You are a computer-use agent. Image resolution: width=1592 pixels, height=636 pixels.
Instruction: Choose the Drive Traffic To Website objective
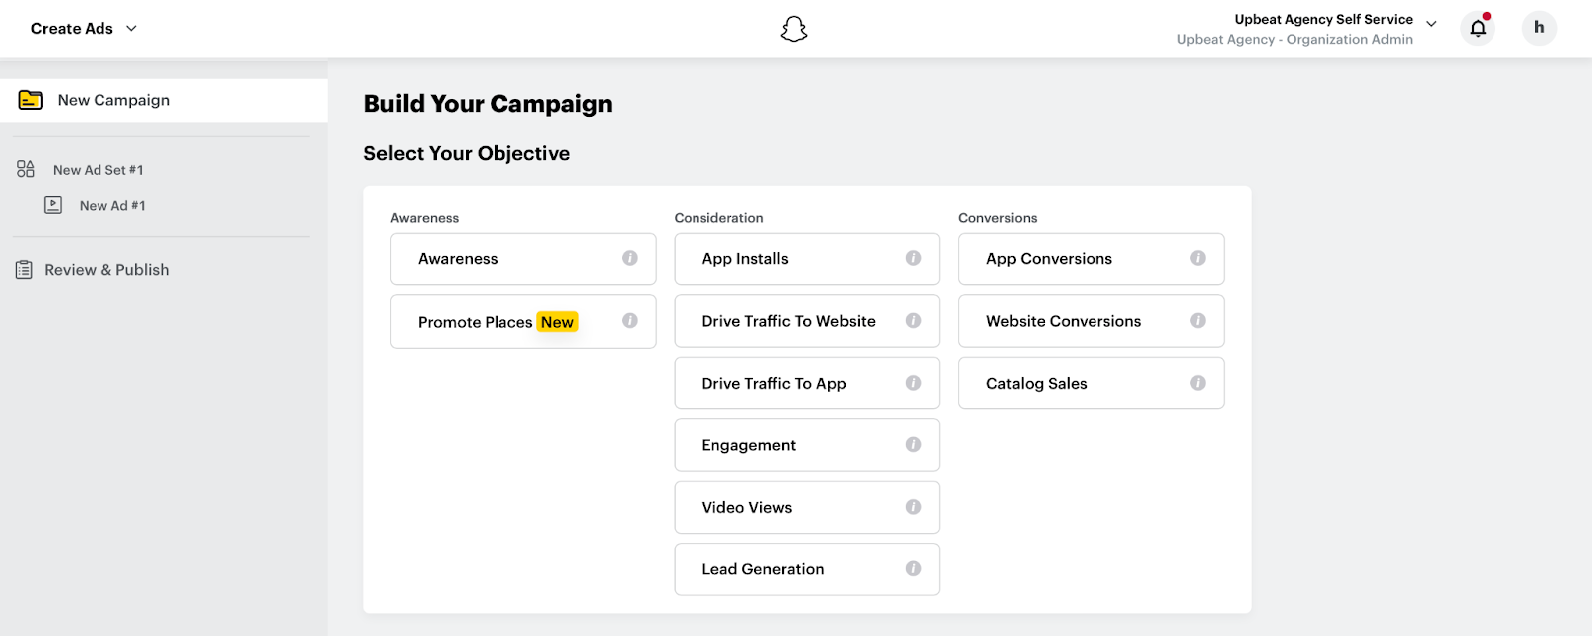pos(788,321)
